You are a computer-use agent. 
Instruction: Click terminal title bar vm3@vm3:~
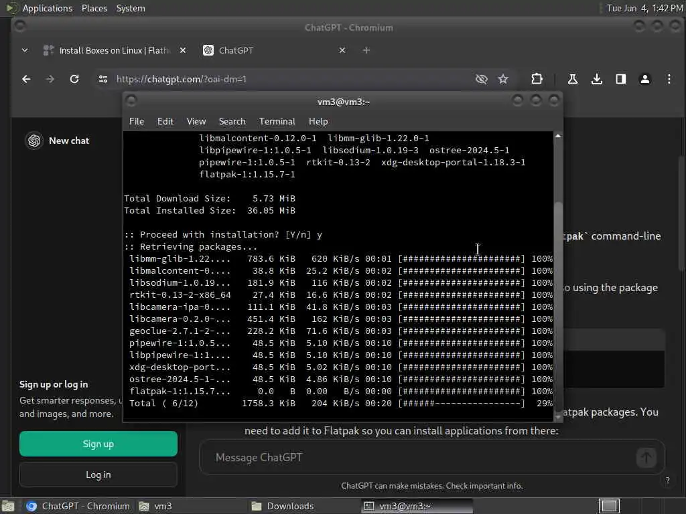point(344,102)
